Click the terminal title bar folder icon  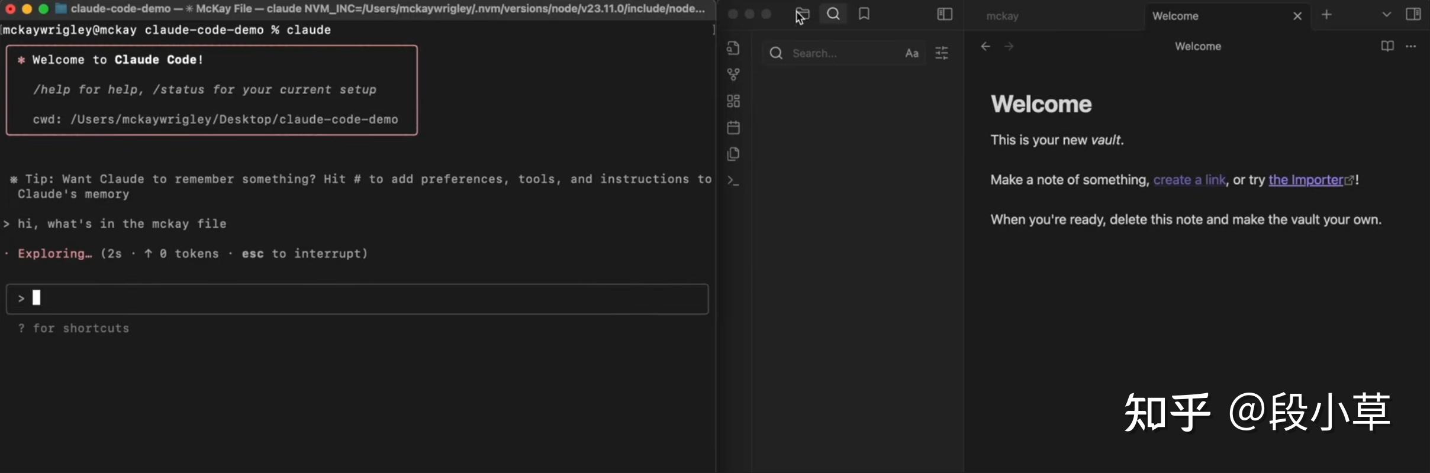(x=61, y=8)
